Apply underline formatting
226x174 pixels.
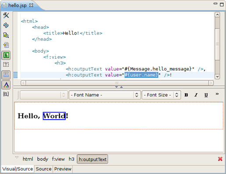[206, 95]
